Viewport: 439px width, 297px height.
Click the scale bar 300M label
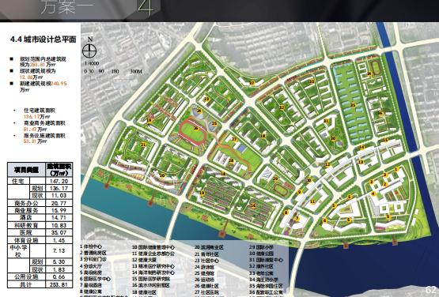(136, 72)
